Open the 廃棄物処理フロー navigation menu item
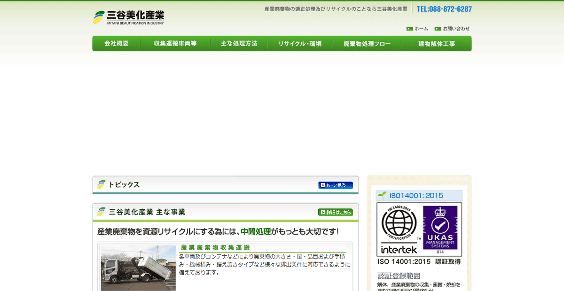Screen dimensions: 564x291 366,43
